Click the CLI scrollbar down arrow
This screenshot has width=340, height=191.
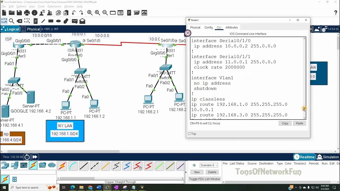tap(304, 118)
